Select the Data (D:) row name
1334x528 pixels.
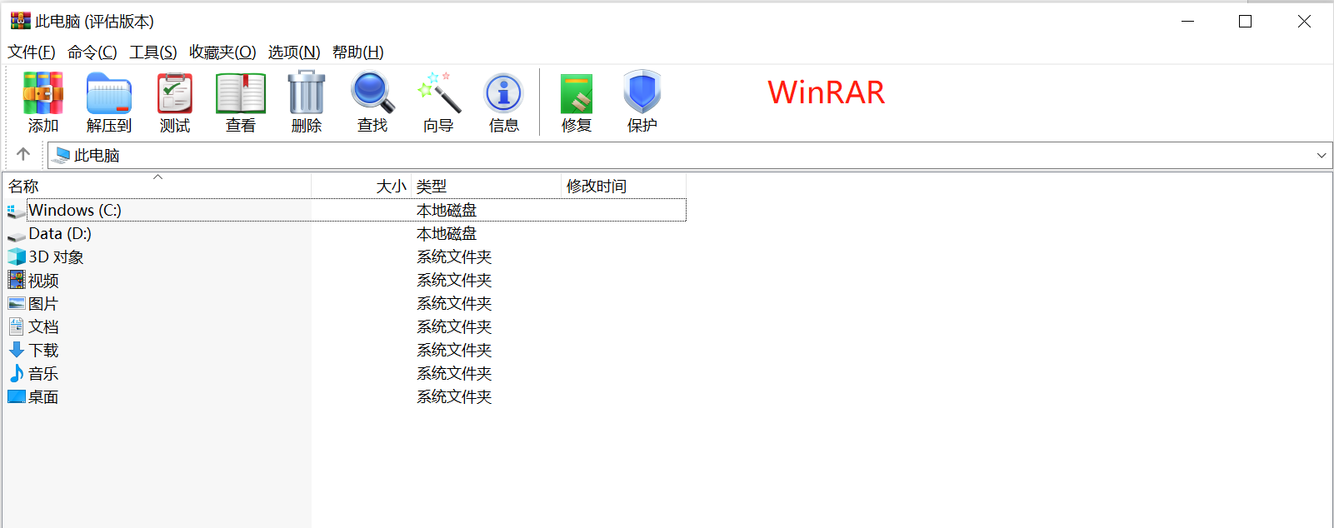pos(60,233)
